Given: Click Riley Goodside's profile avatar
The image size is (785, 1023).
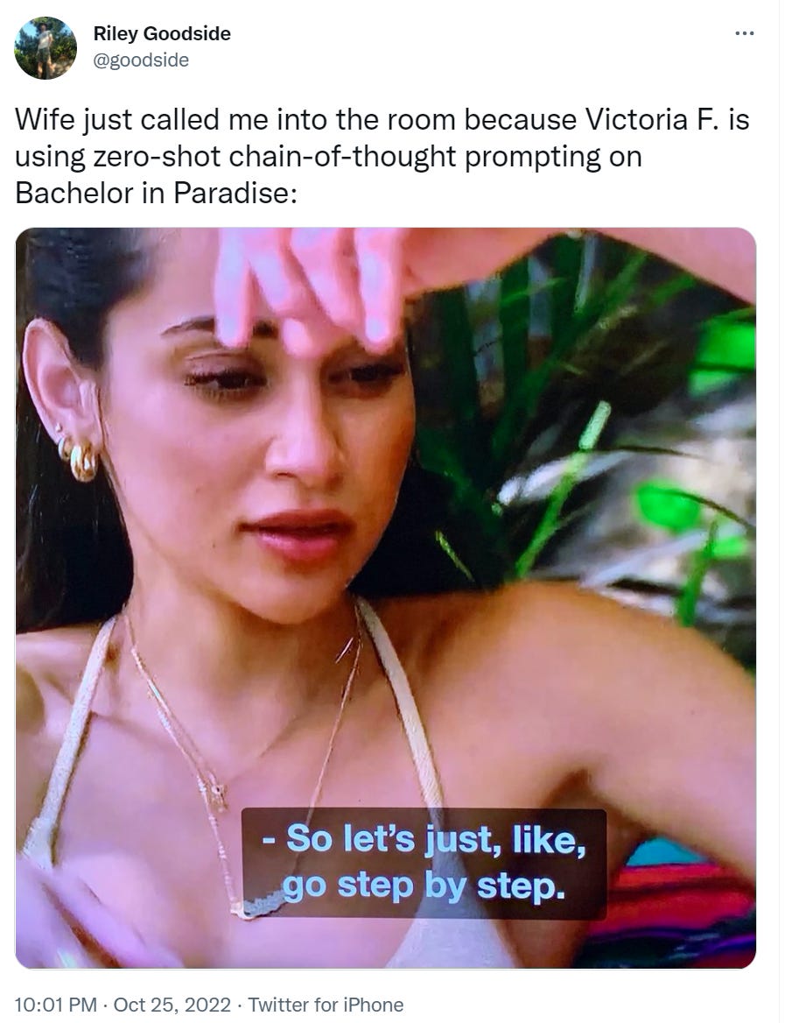Looking at the screenshot, I should (x=46, y=48).
